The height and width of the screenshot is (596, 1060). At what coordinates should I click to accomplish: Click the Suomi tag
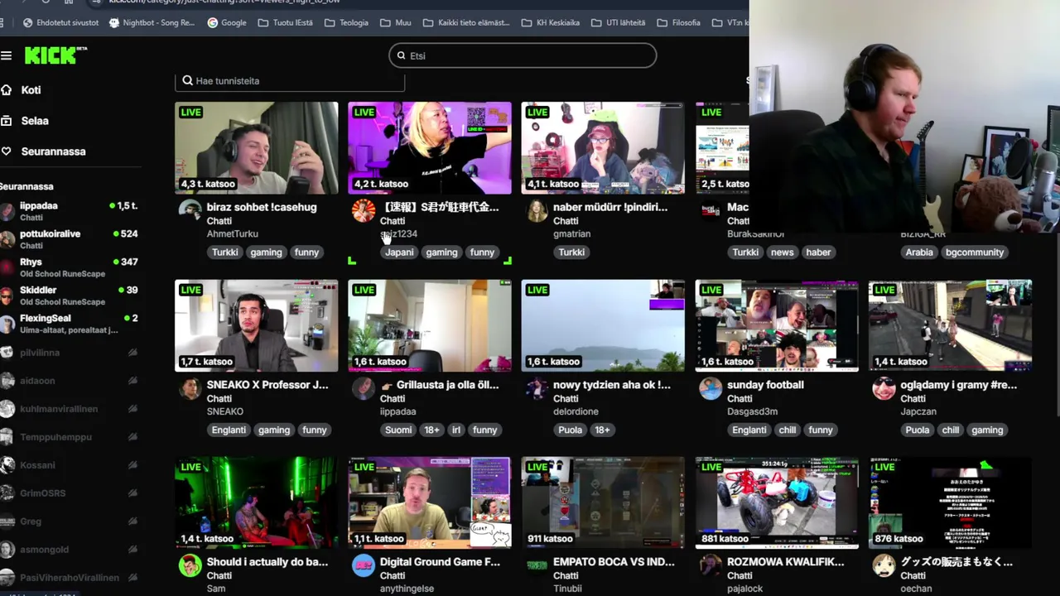point(398,430)
